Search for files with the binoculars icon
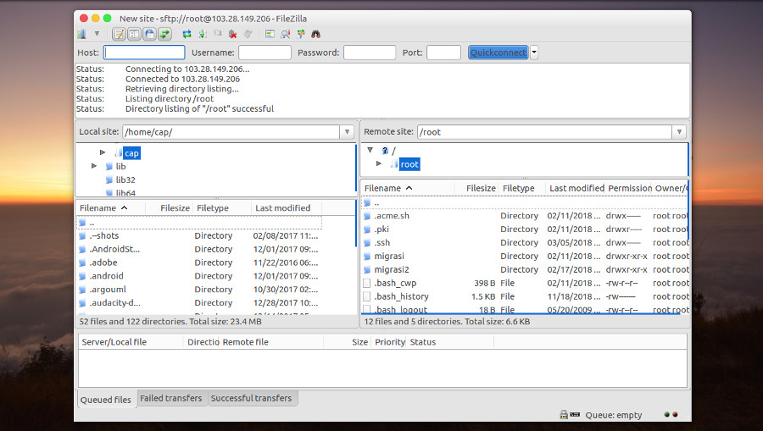The height and width of the screenshot is (431, 763). [316, 34]
